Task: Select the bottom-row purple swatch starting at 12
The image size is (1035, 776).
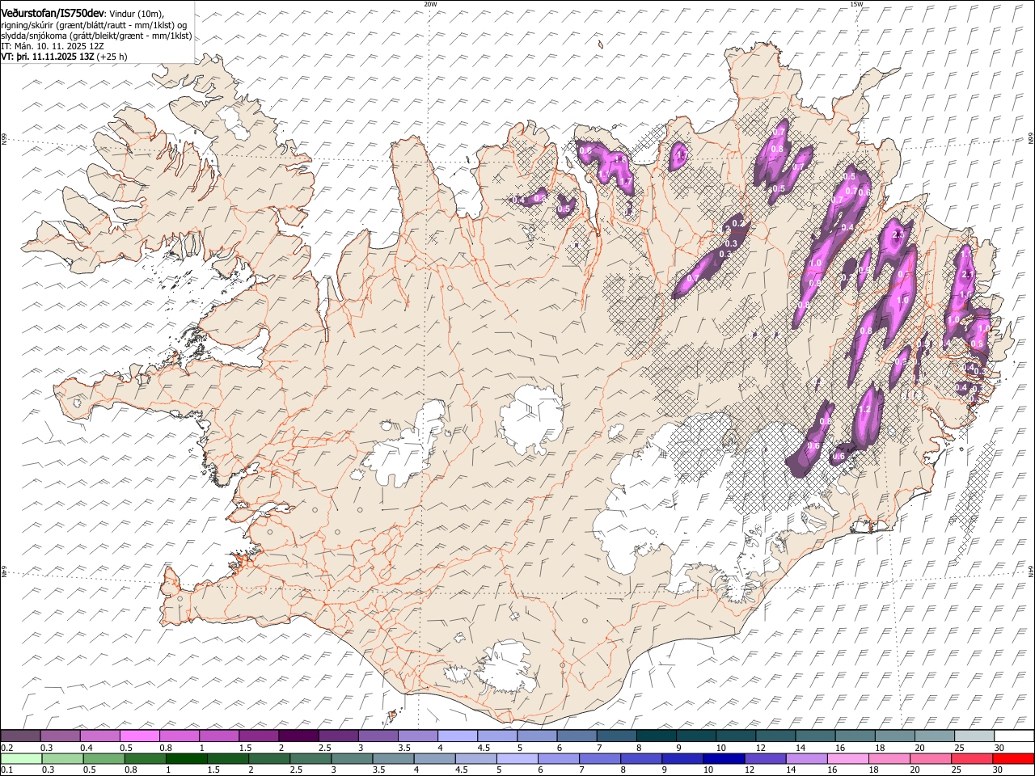Action: pyautogui.click(x=765, y=758)
